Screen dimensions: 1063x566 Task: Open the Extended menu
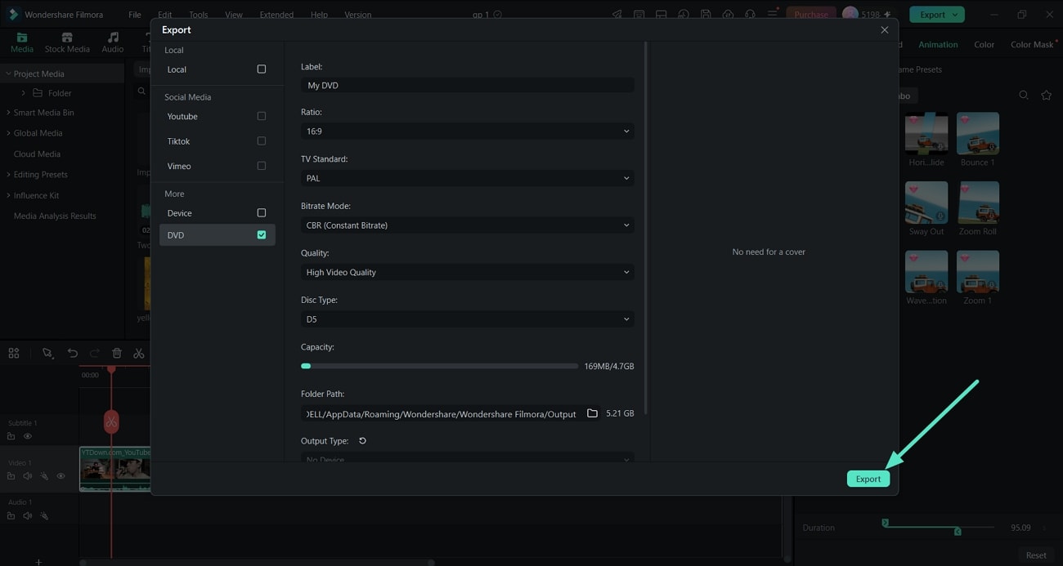click(x=276, y=15)
